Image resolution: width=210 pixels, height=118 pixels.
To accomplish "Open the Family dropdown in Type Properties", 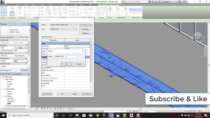I will 64,25.
